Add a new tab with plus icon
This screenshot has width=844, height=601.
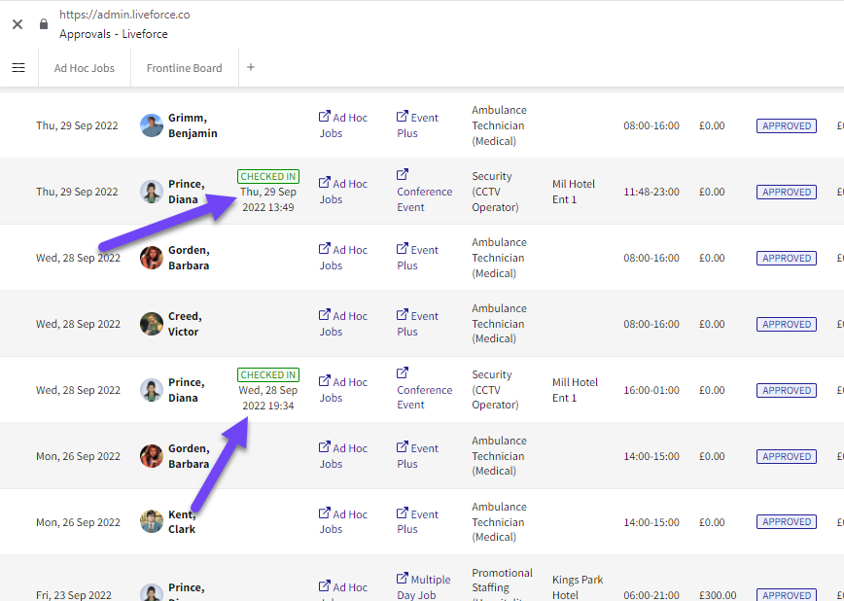(251, 67)
